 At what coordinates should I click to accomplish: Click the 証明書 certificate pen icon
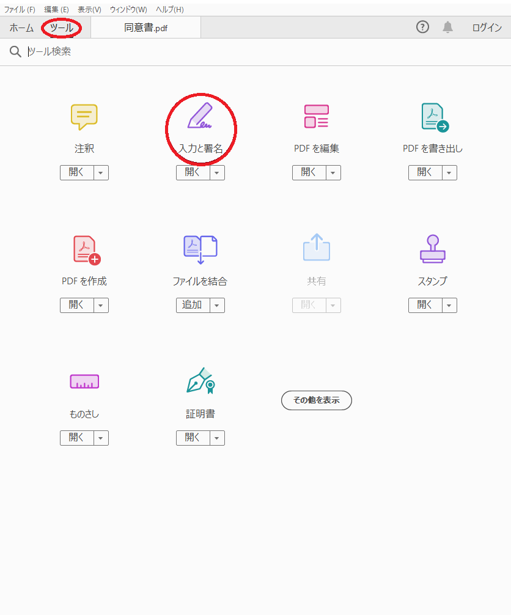click(x=200, y=381)
